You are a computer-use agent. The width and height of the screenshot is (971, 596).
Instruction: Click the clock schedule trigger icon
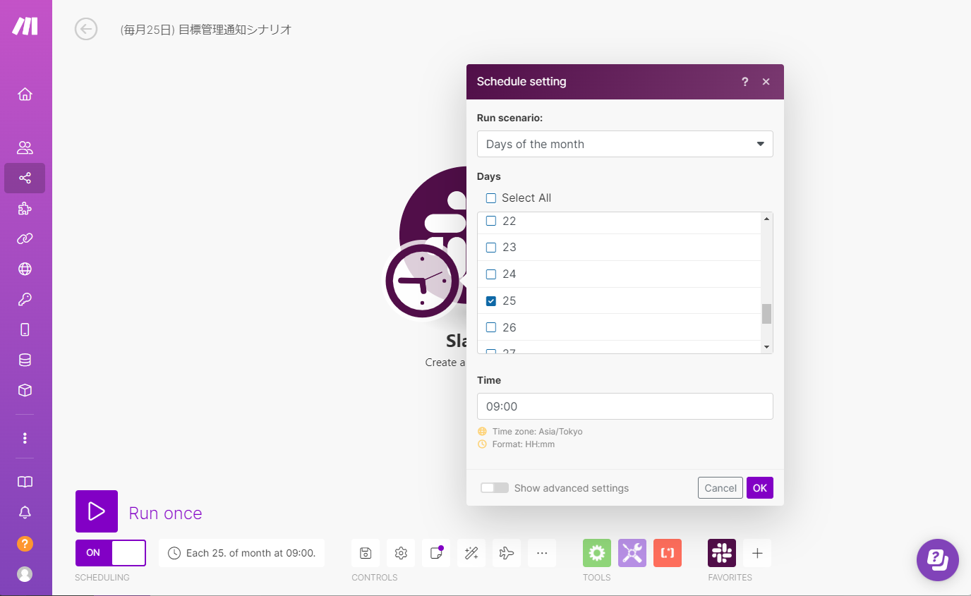click(422, 281)
